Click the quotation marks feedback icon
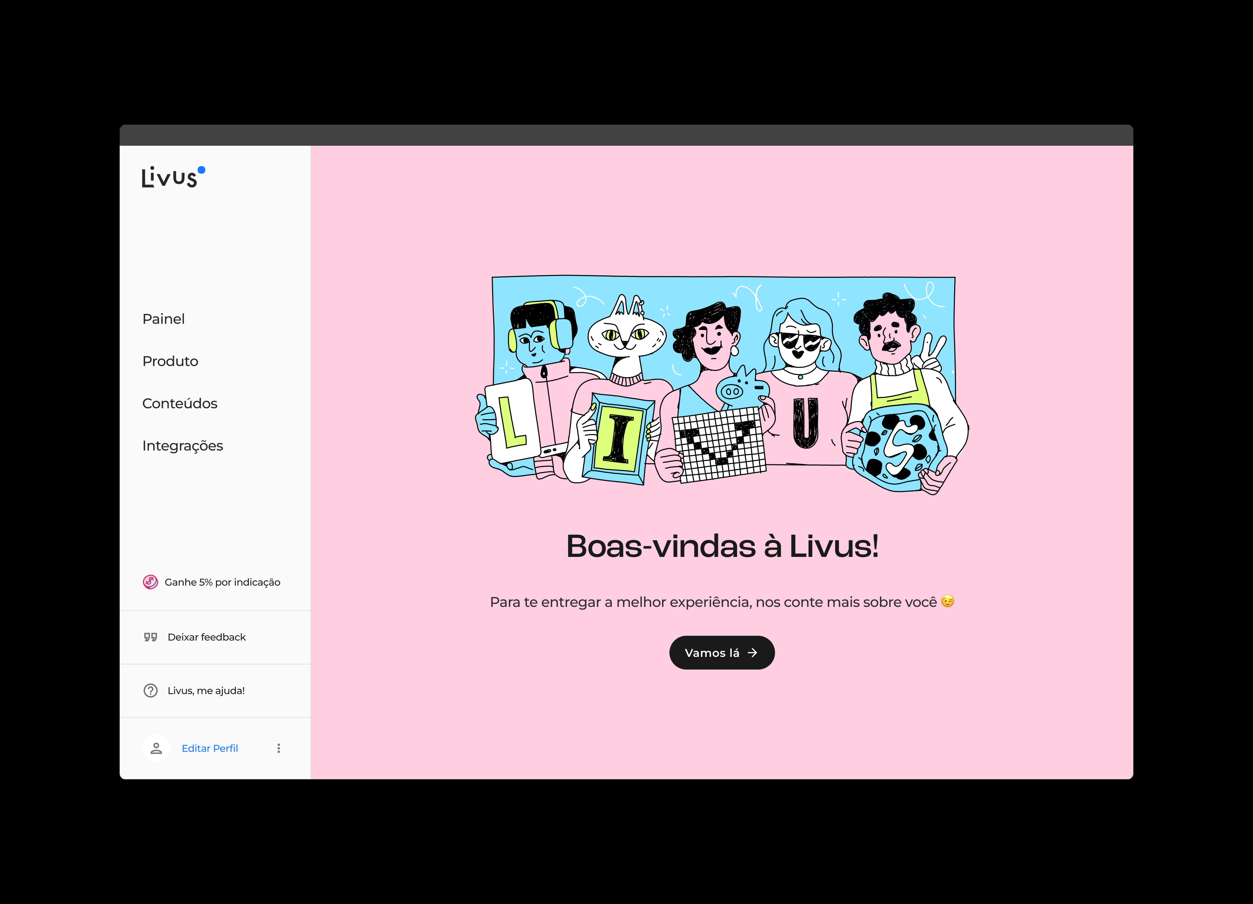The height and width of the screenshot is (904, 1253). click(150, 637)
